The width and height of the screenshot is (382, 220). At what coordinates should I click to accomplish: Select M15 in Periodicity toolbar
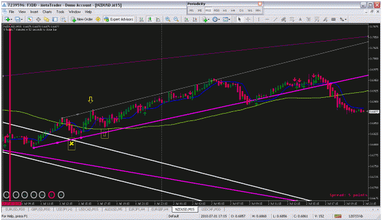pos(208,10)
